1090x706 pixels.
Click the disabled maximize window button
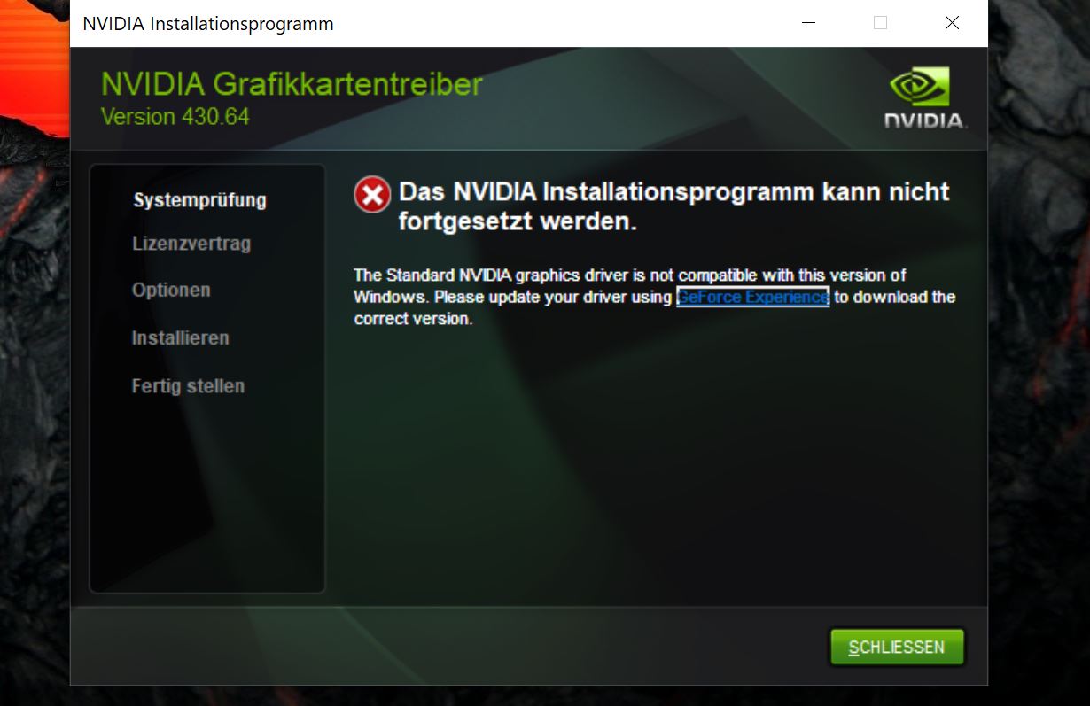tap(880, 23)
